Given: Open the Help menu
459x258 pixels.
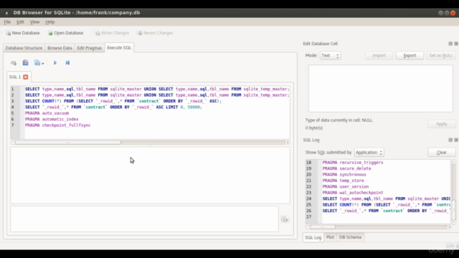Looking at the screenshot, I should 50,22.
